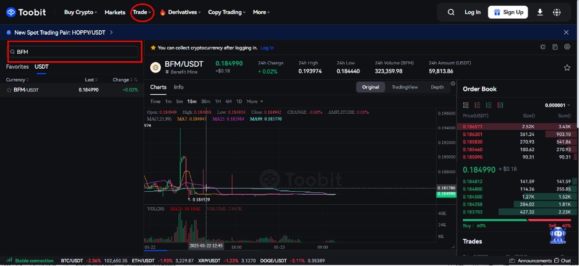This screenshot has width=579, height=266.
Task: Select the USDT market tab
Action: tap(41, 67)
